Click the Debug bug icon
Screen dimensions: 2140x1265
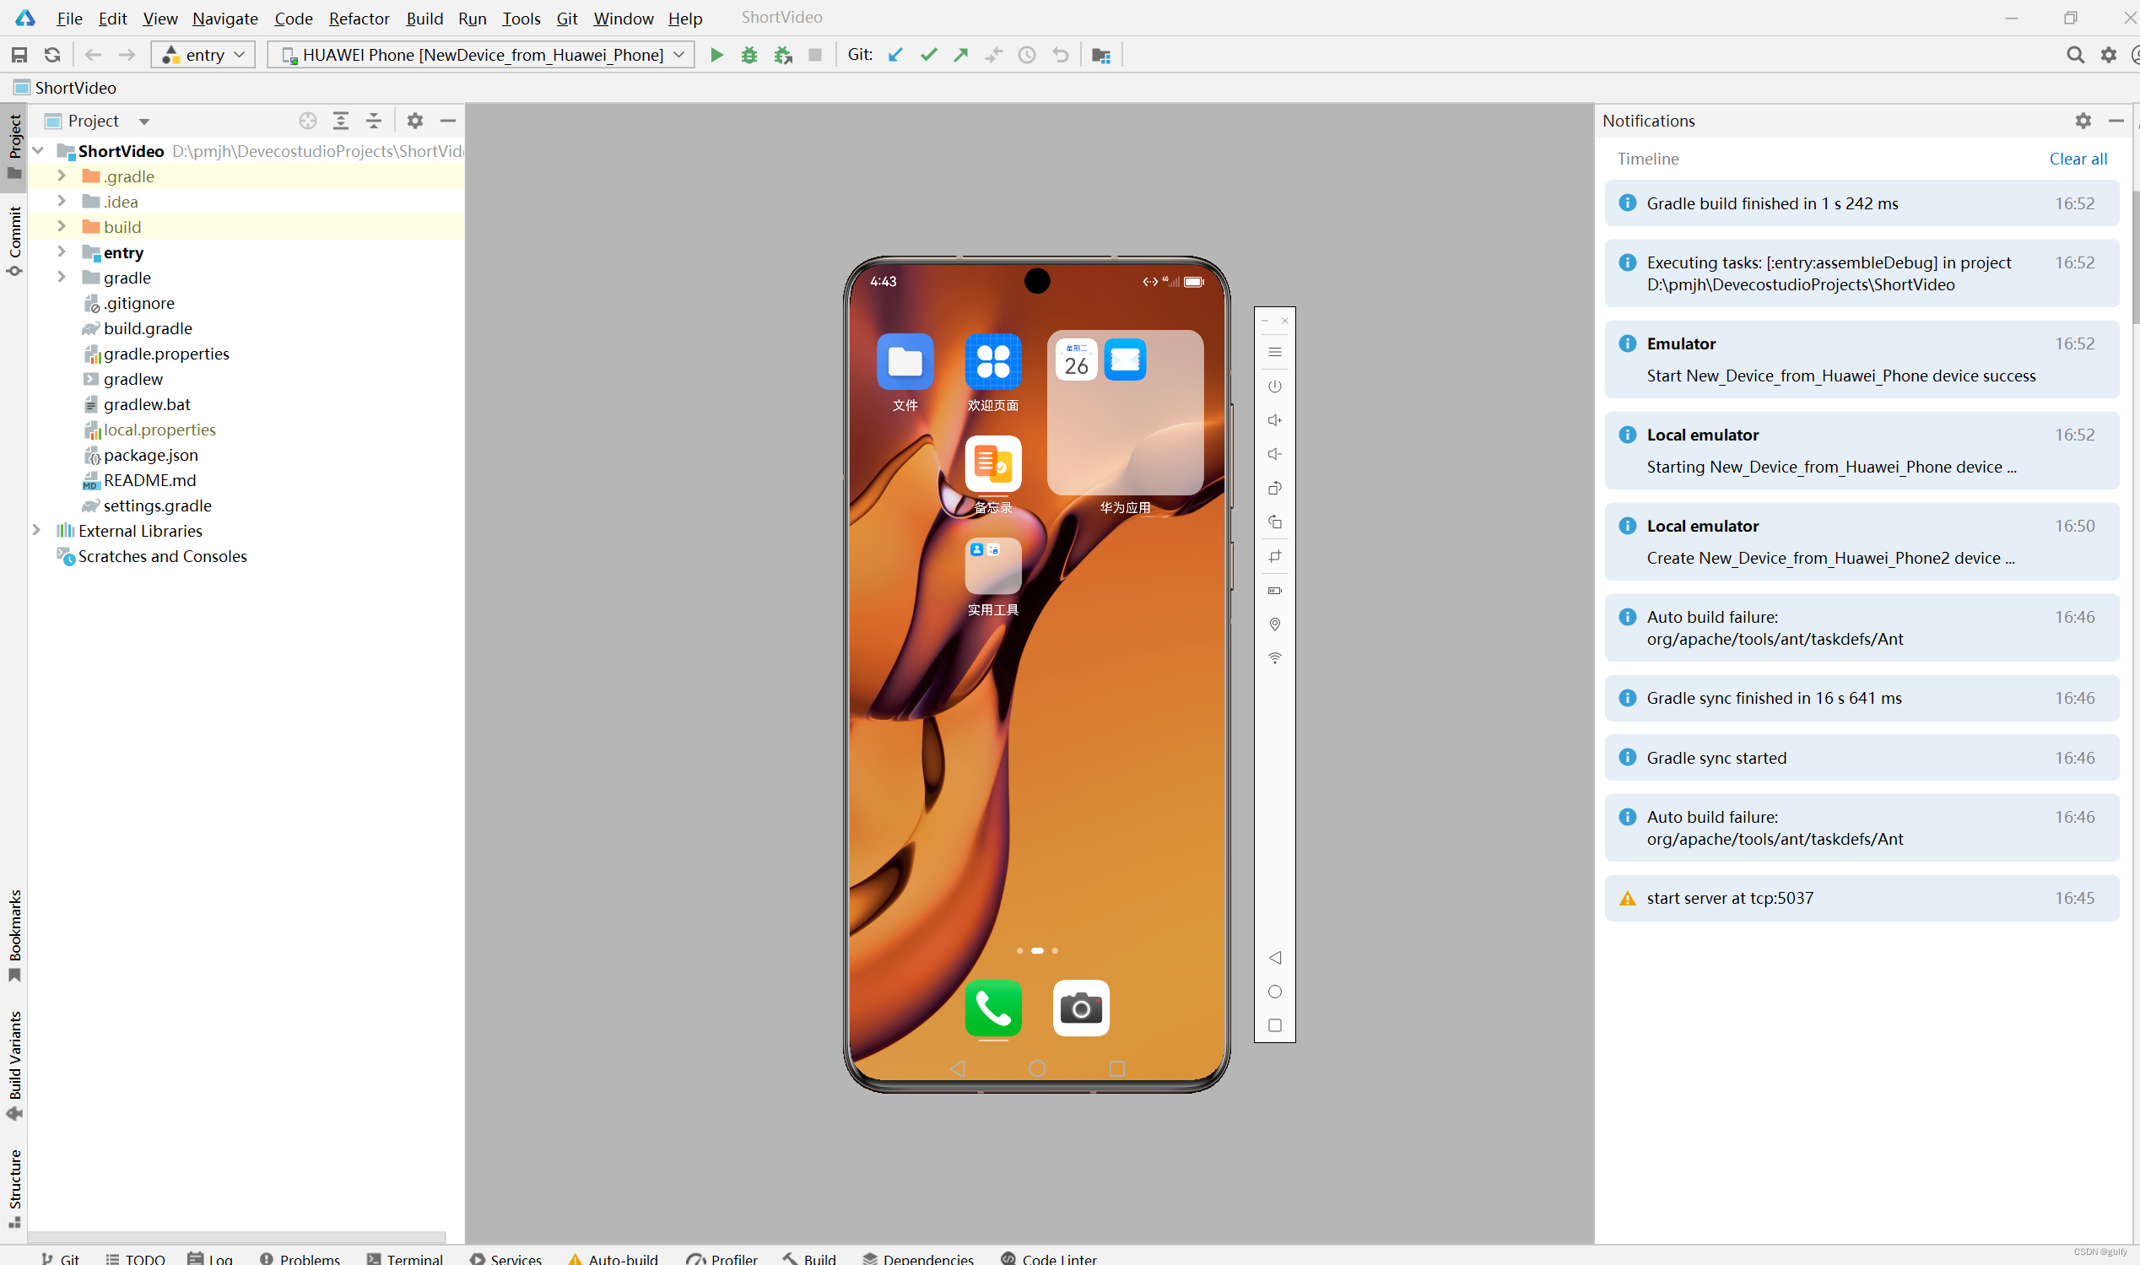[749, 56]
